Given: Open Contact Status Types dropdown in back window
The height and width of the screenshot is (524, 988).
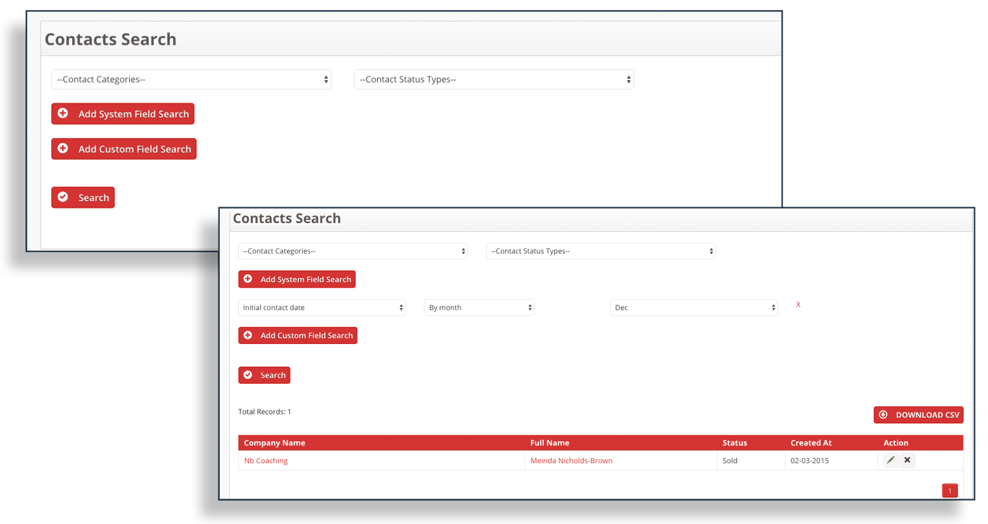Looking at the screenshot, I should pyautogui.click(x=494, y=79).
